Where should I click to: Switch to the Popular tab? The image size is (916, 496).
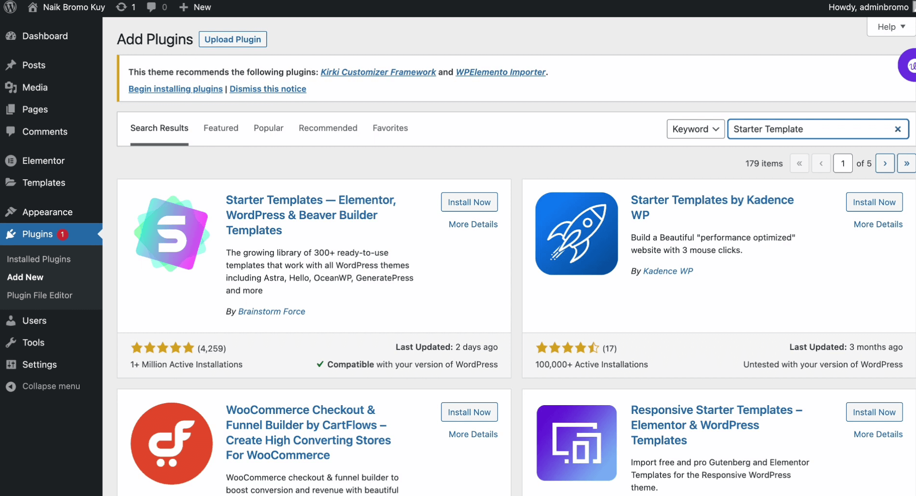coord(269,128)
